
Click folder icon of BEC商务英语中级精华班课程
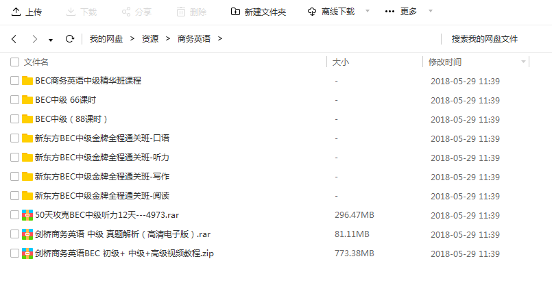[27, 81]
